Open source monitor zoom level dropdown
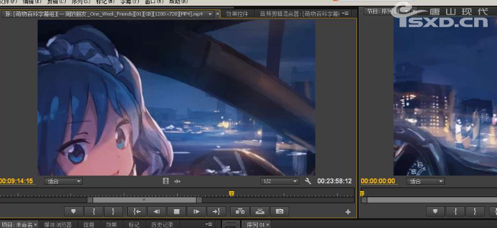 64,181
